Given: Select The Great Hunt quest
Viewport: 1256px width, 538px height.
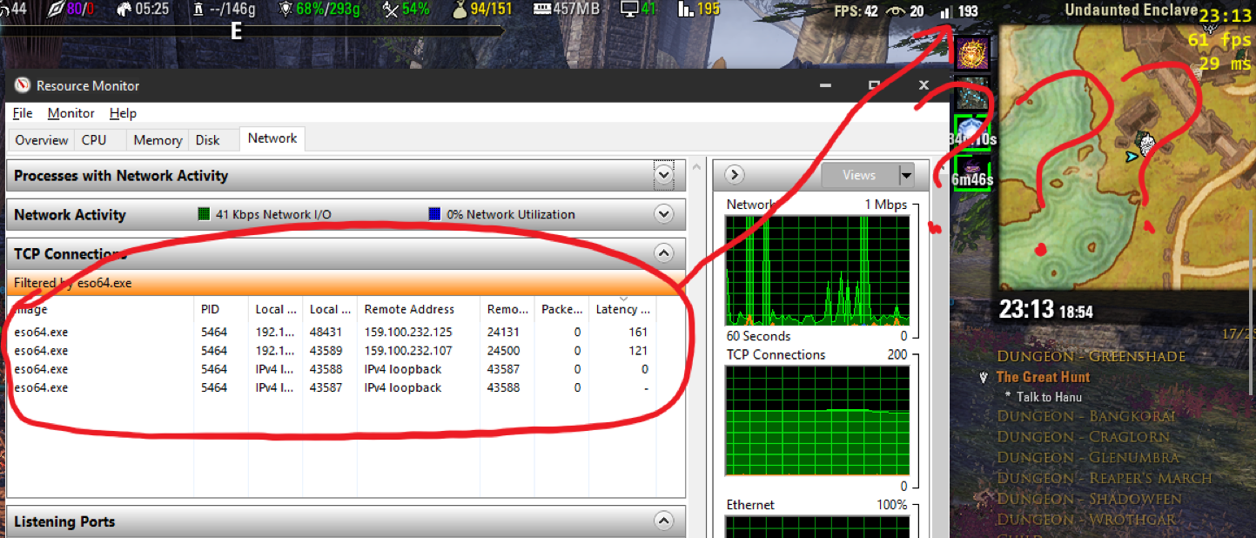Looking at the screenshot, I should point(1043,377).
